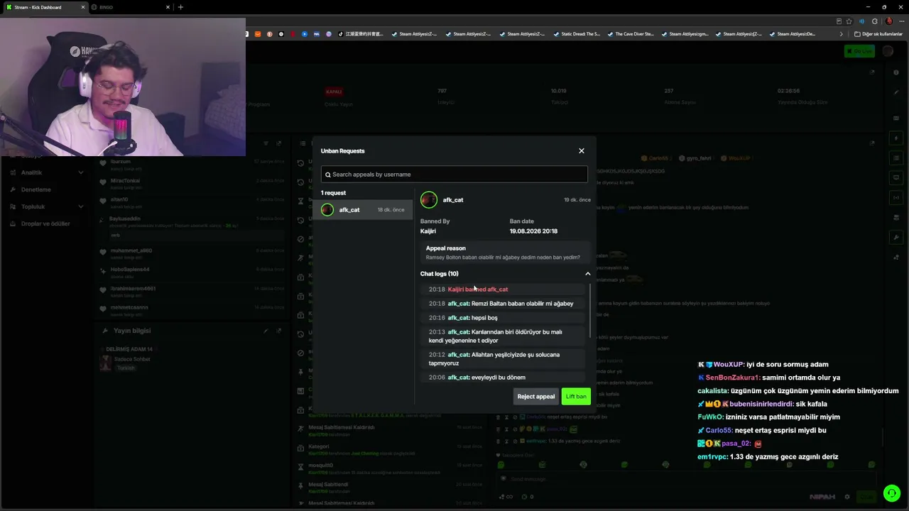Open chat settings gear beside the Chat button
The height and width of the screenshot is (511, 909).
point(847,497)
